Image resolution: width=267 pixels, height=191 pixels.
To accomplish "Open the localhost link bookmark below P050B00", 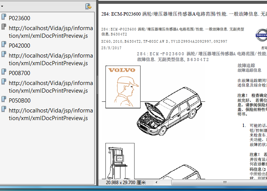I will coord(51,114).
